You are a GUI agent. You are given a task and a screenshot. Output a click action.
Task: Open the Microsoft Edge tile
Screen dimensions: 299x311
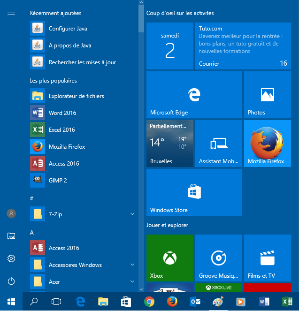pyautogui.click(x=194, y=95)
